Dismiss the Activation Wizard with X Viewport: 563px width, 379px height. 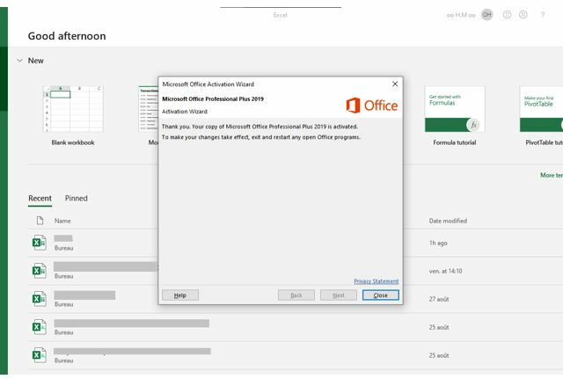tap(394, 84)
